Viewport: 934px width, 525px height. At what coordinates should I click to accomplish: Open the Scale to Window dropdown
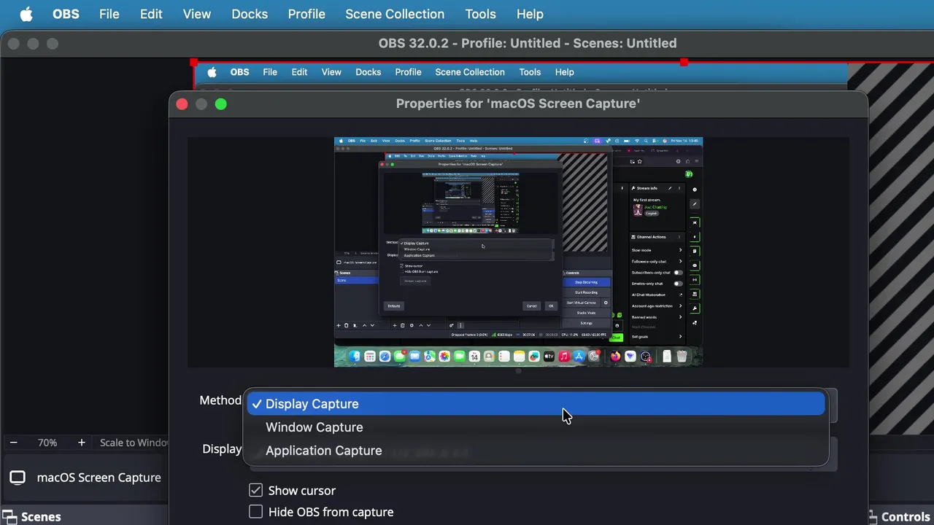click(133, 443)
